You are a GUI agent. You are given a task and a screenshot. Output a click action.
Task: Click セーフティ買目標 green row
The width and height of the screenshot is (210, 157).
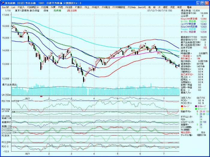click(194, 21)
